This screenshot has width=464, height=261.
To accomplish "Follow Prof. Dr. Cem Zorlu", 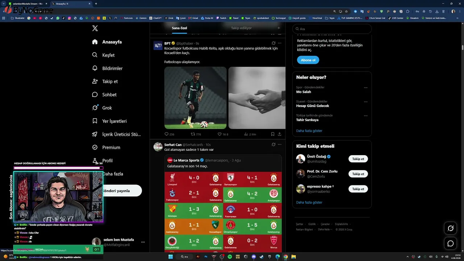I will click(358, 174).
